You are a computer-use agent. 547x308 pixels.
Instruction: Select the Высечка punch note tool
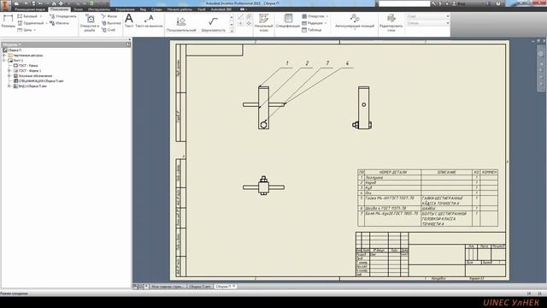click(x=111, y=23)
